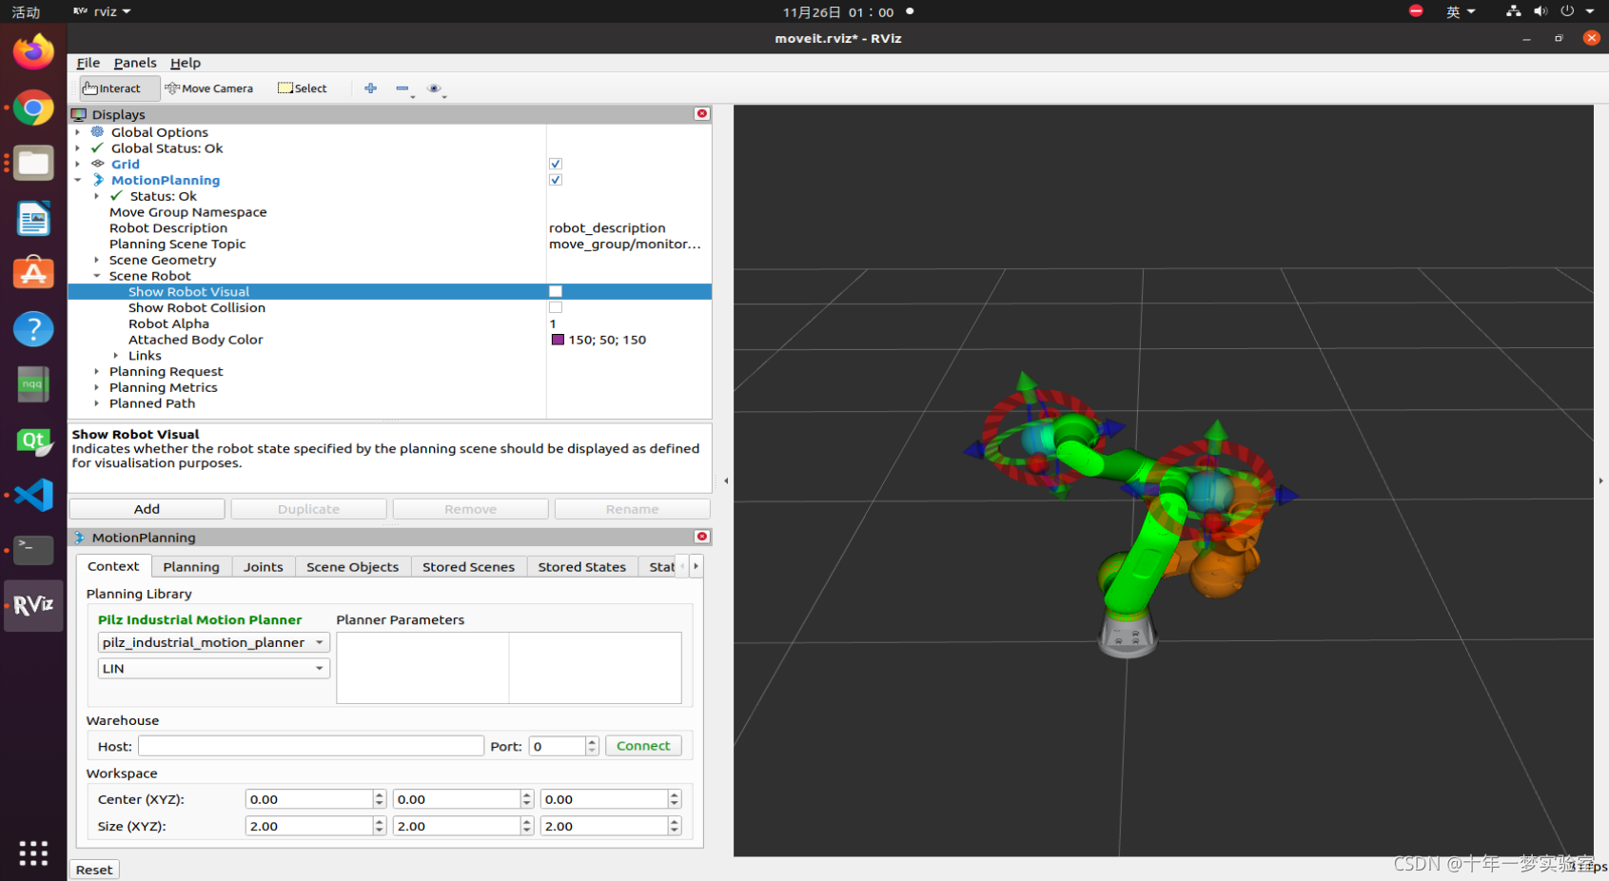The image size is (1609, 881).
Task: Click the plus add-tool toolbar icon
Action: [371, 88]
